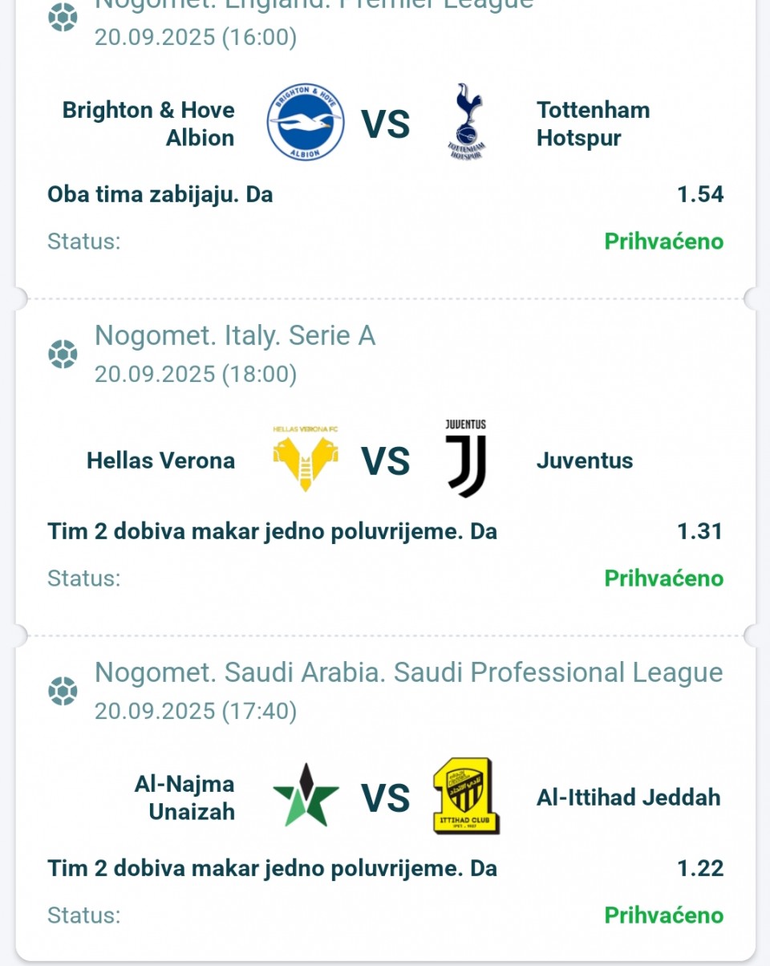The image size is (770, 966).
Task: Open the Nogomet. Italy. Serie A league header
Action: coord(235,335)
